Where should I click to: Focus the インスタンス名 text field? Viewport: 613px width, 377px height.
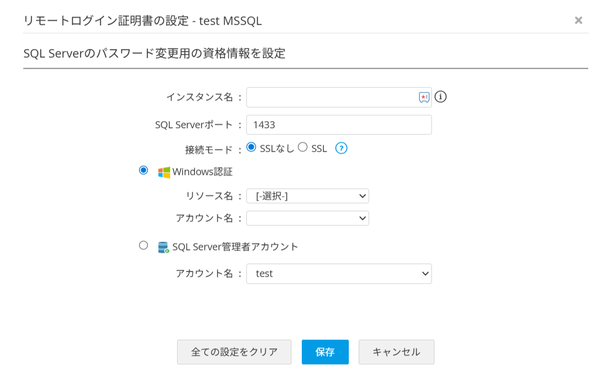tap(331, 97)
